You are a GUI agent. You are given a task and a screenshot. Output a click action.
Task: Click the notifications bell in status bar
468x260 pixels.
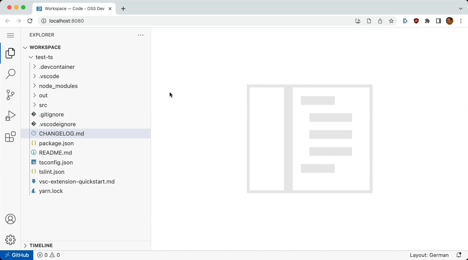click(459, 255)
